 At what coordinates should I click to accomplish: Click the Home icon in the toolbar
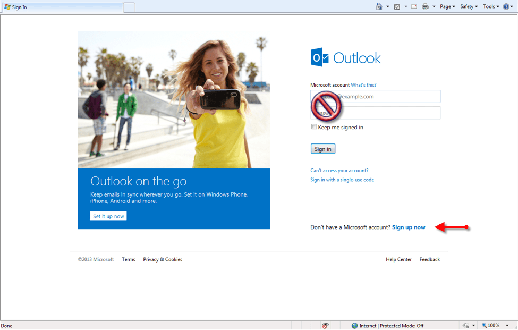(x=379, y=6)
